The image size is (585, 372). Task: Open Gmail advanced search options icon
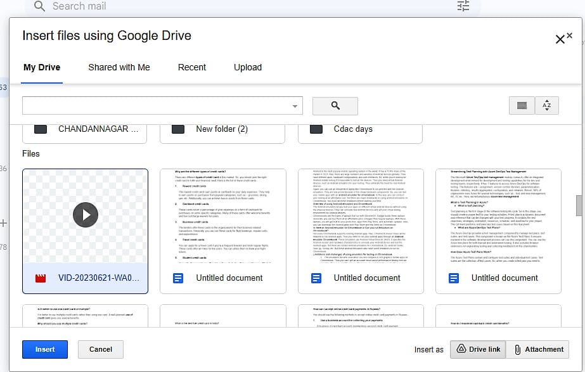tap(463, 6)
